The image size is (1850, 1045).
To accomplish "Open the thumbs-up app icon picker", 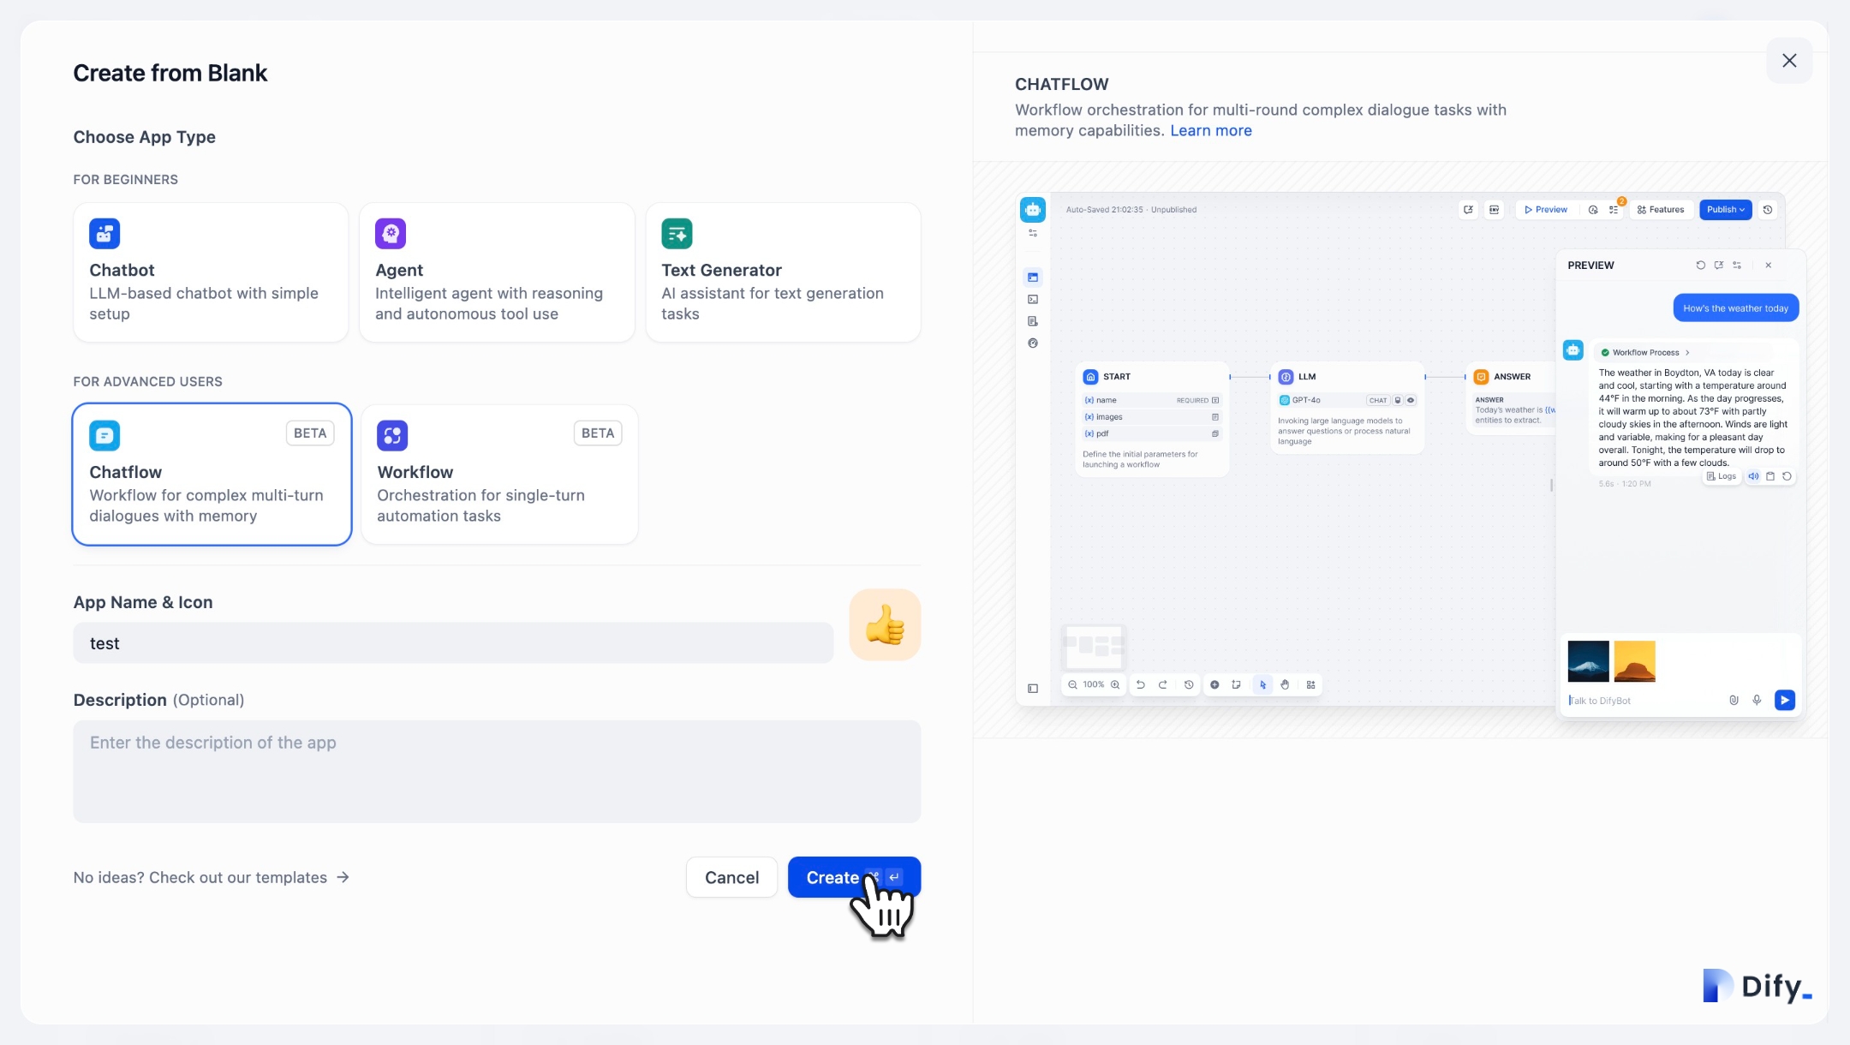I will click(x=885, y=624).
